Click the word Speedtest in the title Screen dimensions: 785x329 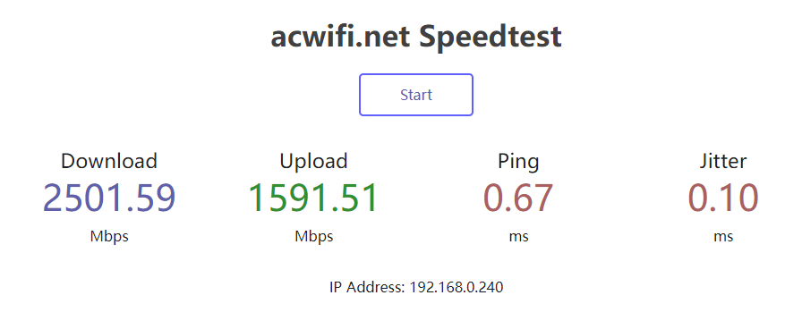pyautogui.click(x=491, y=38)
